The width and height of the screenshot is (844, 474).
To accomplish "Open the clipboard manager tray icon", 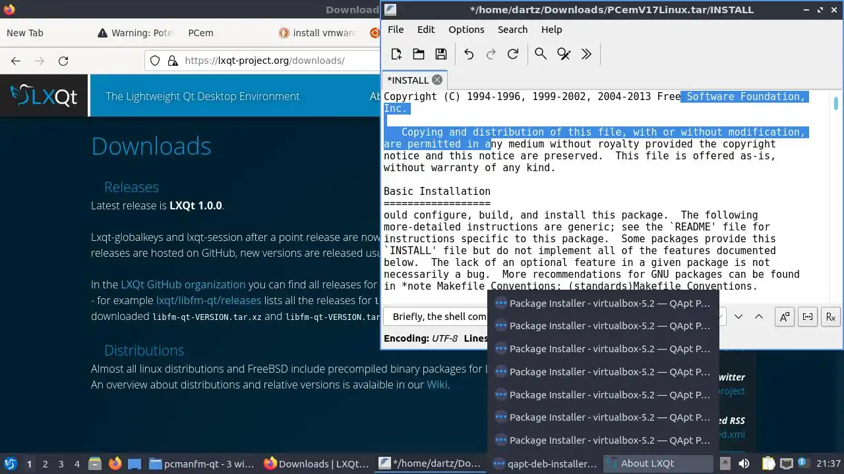I will point(768,463).
